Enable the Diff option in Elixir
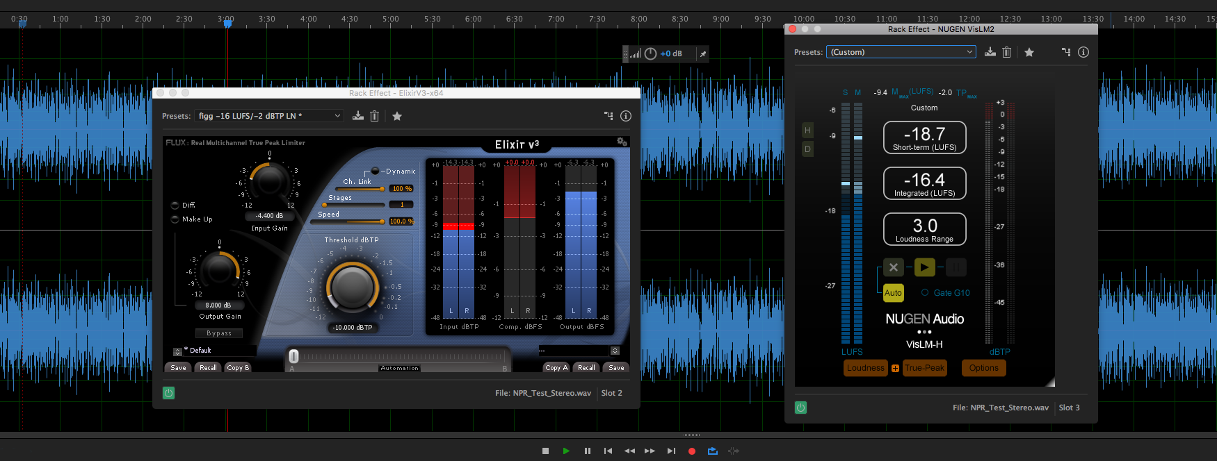 [175, 206]
